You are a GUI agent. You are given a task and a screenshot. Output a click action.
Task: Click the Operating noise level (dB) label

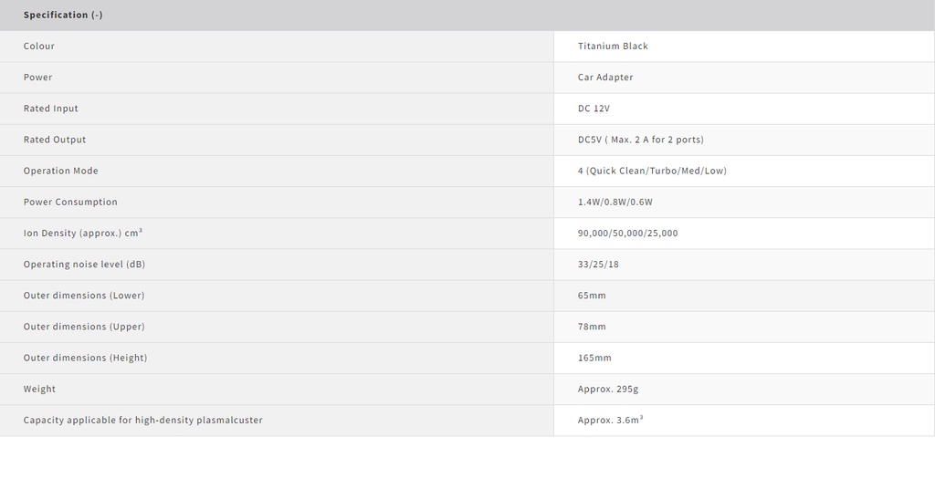[84, 265]
